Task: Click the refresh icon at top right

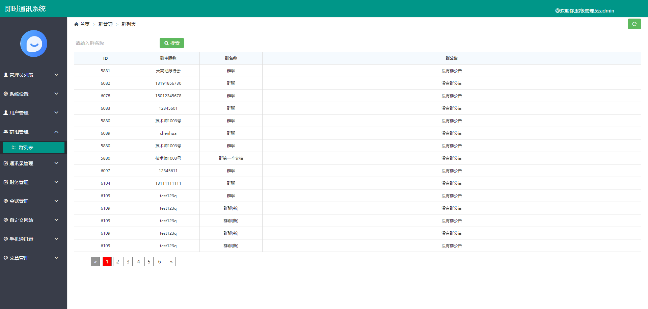Action: tap(634, 24)
